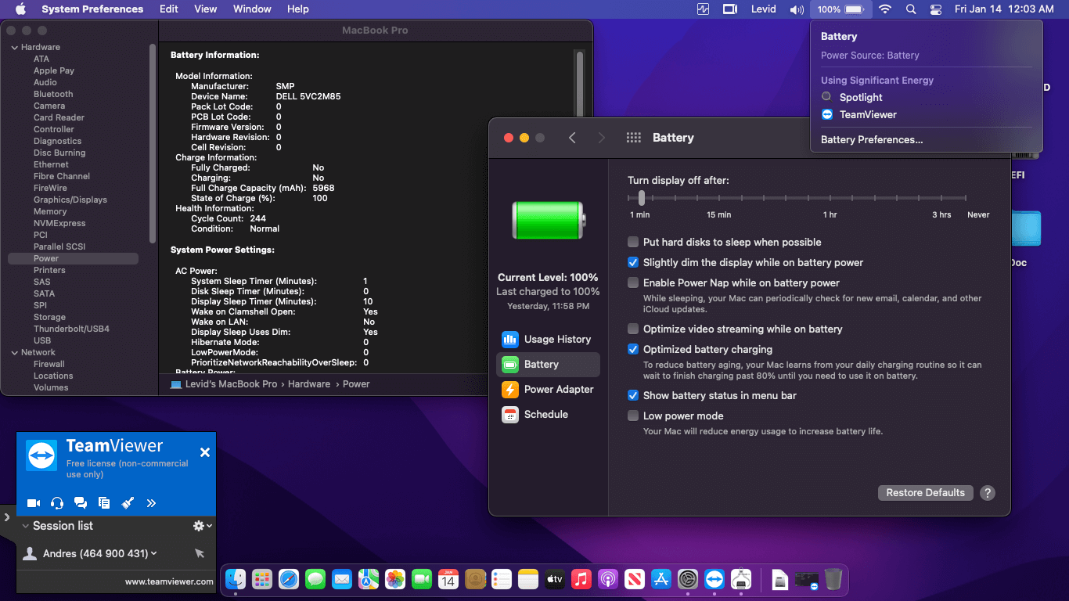Open Photos from the Dock
The image size is (1069, 601).
tap(395, 579)
